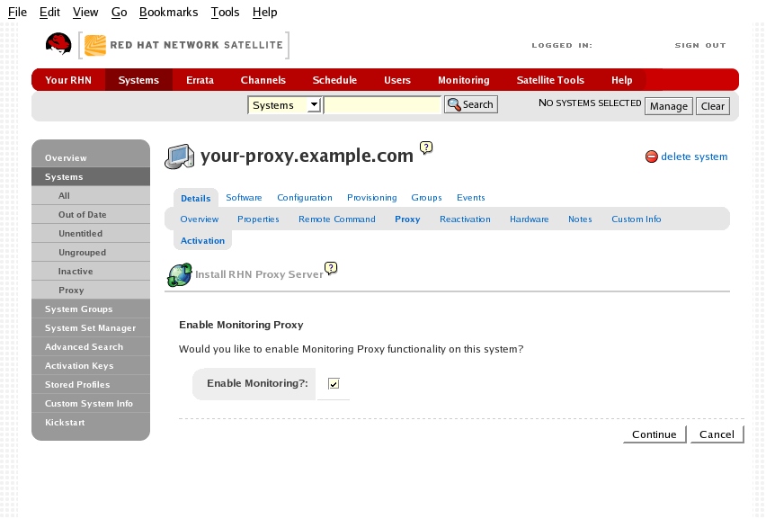Open the Activation subtab
Screen dimensions: 766x519
tap(202, 240)
